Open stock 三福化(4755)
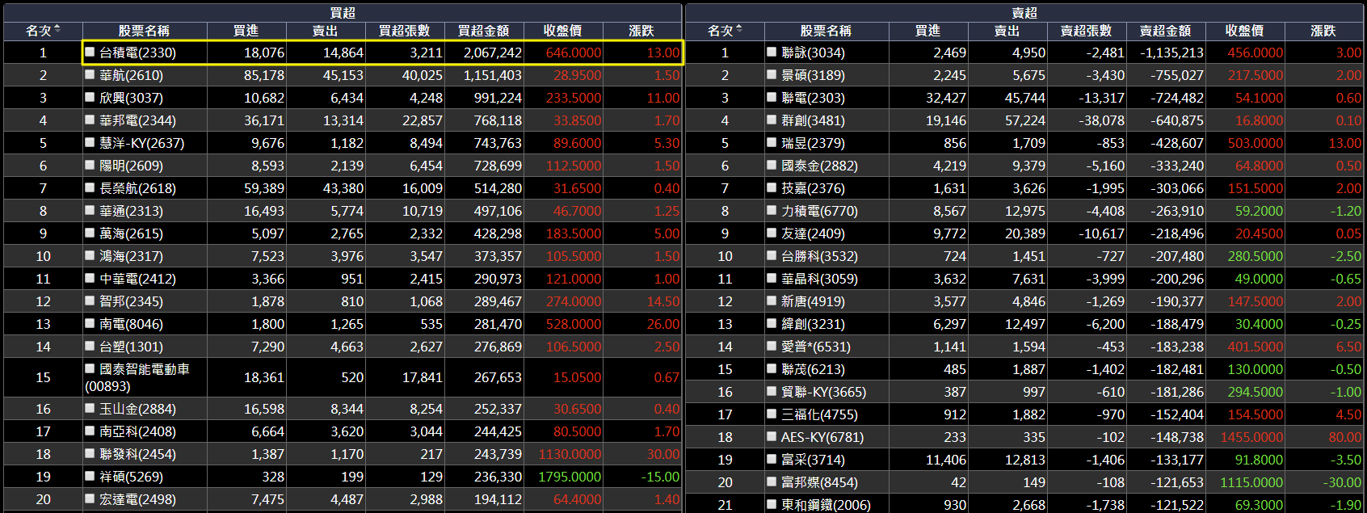This screenshot has height=513, width=1367. (x=819, y=414)
